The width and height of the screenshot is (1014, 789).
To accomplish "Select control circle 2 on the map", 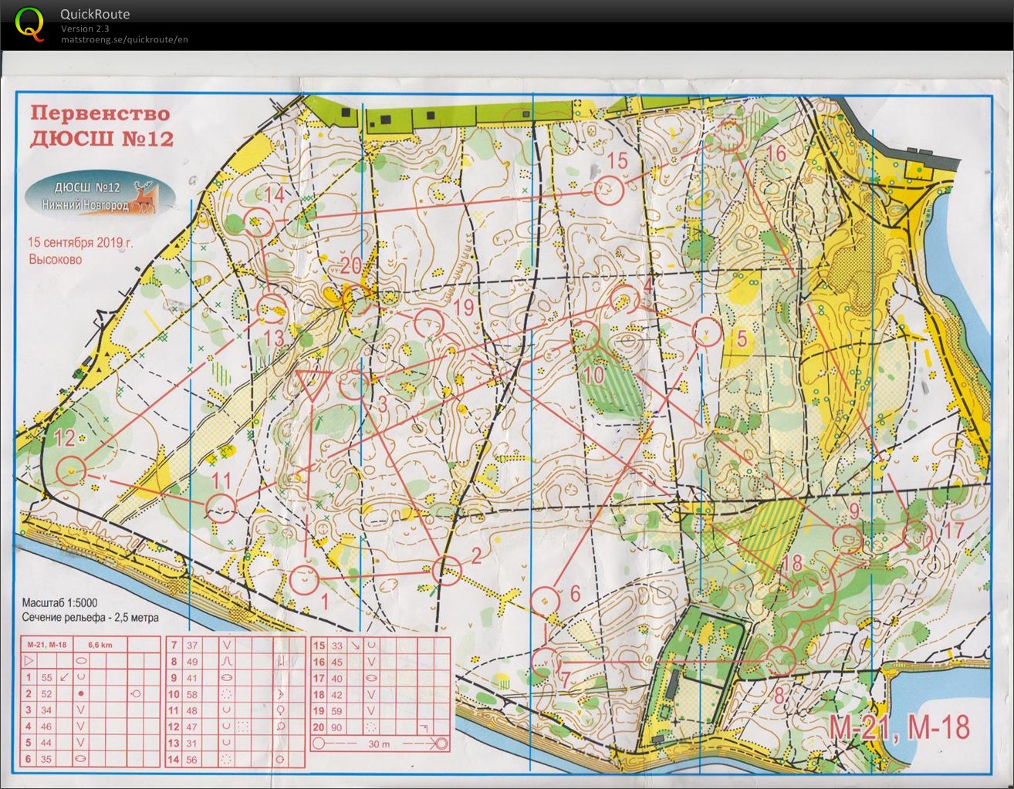I will click(x=446, y=570).
